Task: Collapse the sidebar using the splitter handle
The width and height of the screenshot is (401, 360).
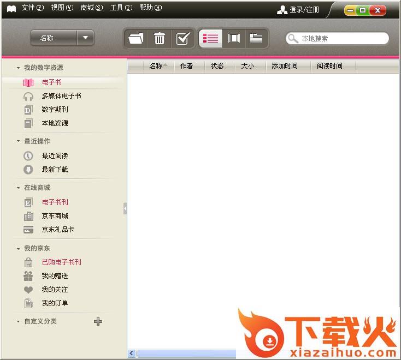Action: click(125, 208)
